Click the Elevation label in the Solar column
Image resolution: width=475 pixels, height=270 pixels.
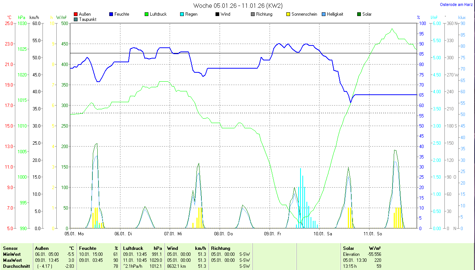click(352, 254)
